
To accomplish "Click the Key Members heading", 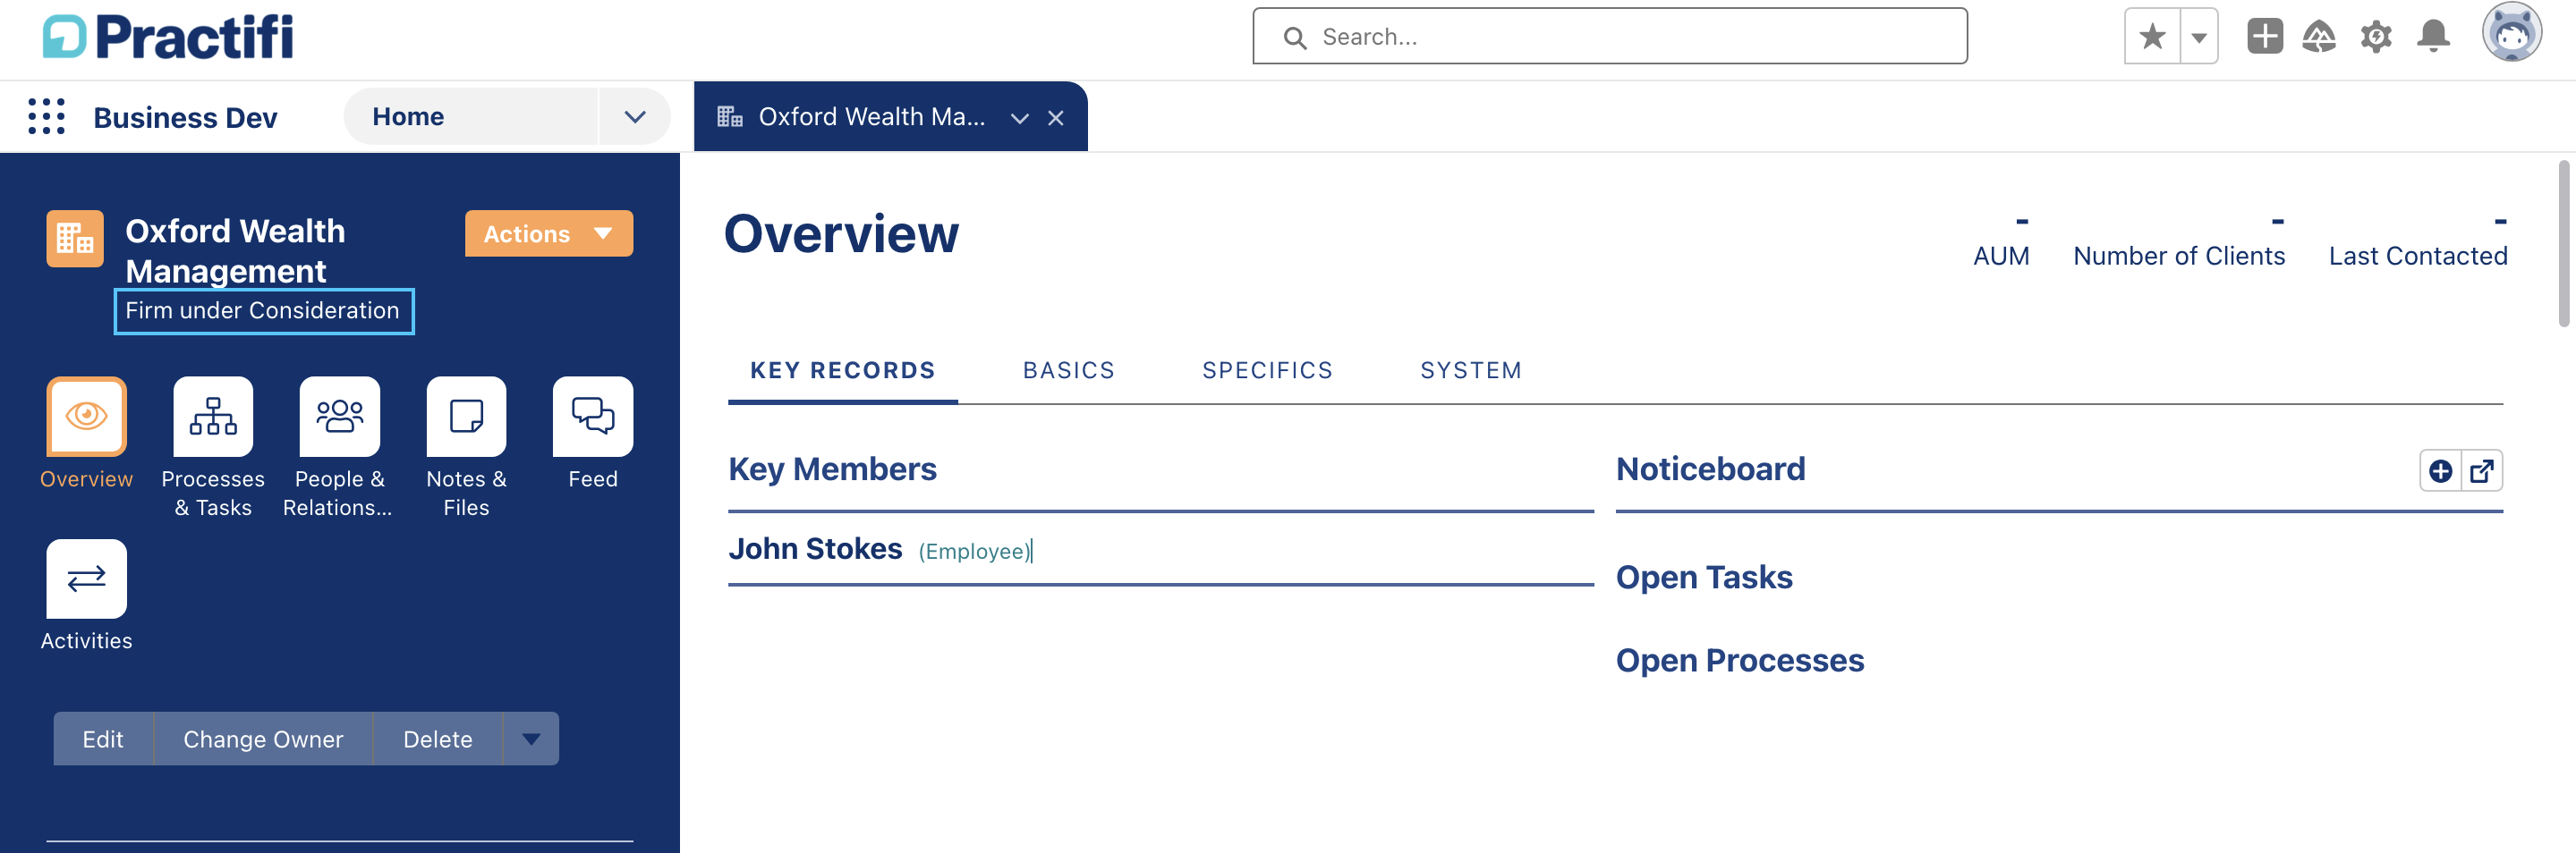I will tap(832, 469).
